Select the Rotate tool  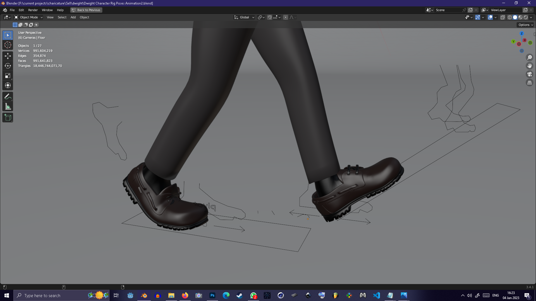coord(8,66)
